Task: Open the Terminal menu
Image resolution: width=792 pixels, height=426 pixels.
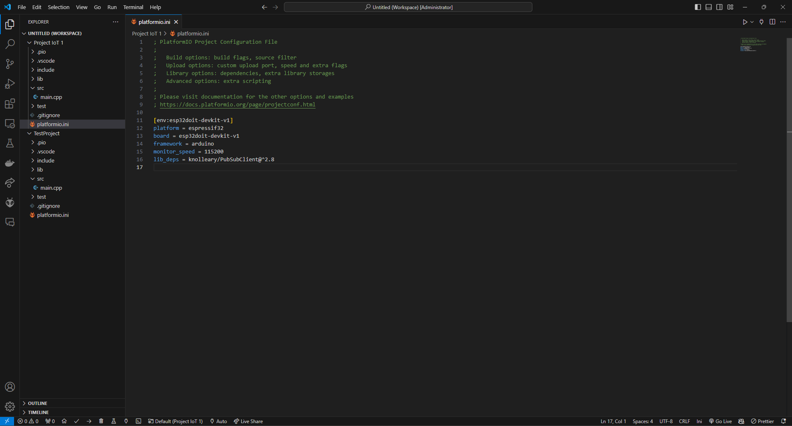Action: [133, 7]
